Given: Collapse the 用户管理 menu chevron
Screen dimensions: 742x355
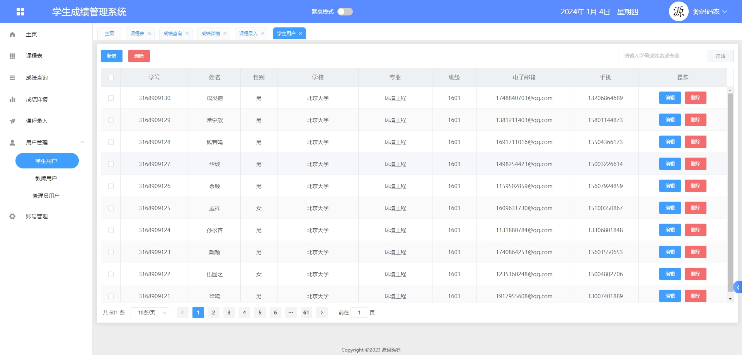Looking at the screenshot, I should 82,142.
